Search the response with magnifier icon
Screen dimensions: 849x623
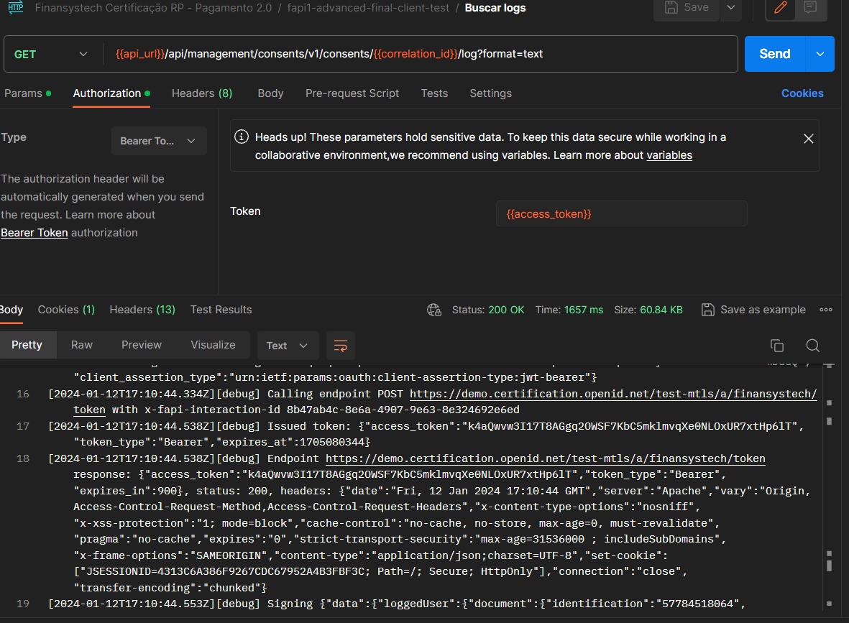[x=812, y=346]
